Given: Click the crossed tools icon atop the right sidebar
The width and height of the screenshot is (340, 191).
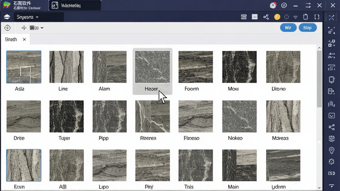Looking at the screenshot, I should click(x=331, y=17).
